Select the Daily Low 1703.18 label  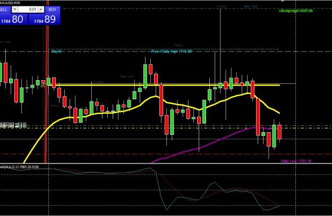coord(296,161)
